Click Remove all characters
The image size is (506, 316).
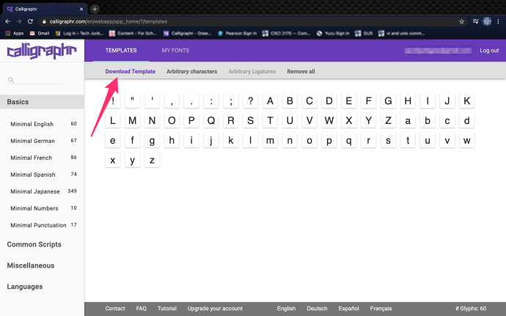click(x=301, y=72)
